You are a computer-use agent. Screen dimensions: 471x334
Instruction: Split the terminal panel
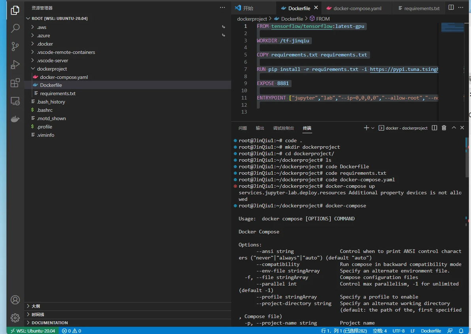434,128
